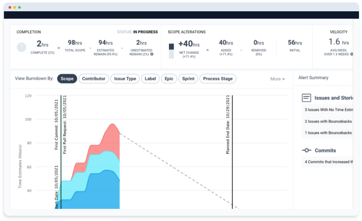The height and width of the screenshot is (221, 362).
Task: Click the IN PROGRESS status label
Action: click(146, 32)
